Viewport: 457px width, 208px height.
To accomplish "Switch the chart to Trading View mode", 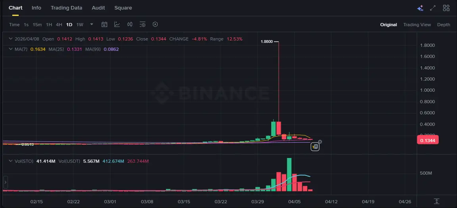I will (417, 25).
